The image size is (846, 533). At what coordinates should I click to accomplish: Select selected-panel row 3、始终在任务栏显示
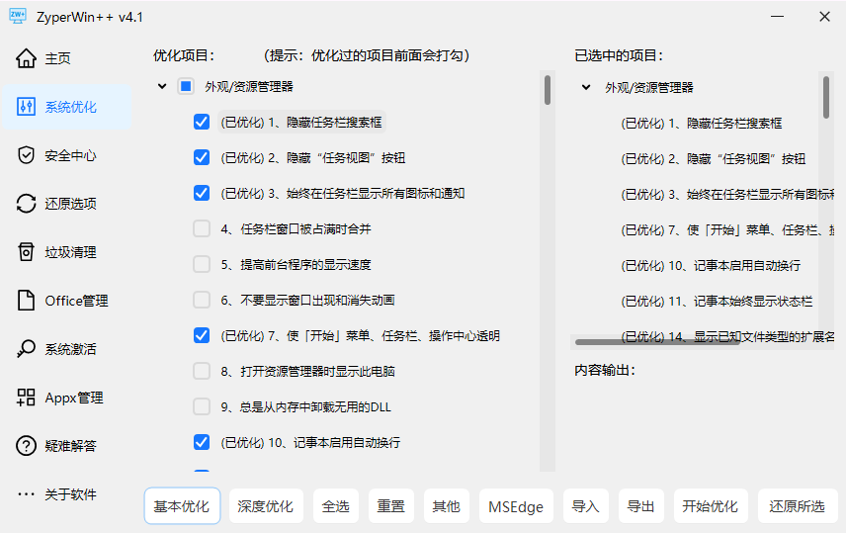coord(727,195)
